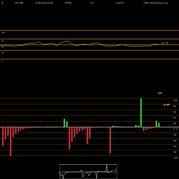Click the MR axis label -80

(x=175, y=152)
